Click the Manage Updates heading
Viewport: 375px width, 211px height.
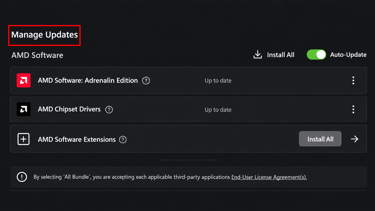tap(44, 34)
